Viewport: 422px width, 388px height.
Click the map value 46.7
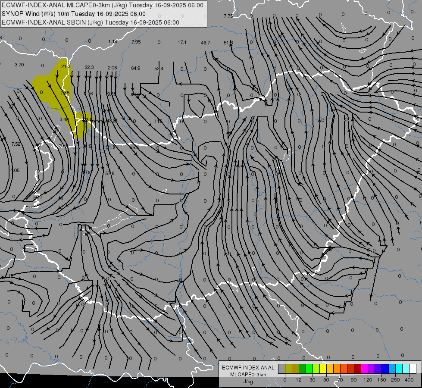pos(205,43)
